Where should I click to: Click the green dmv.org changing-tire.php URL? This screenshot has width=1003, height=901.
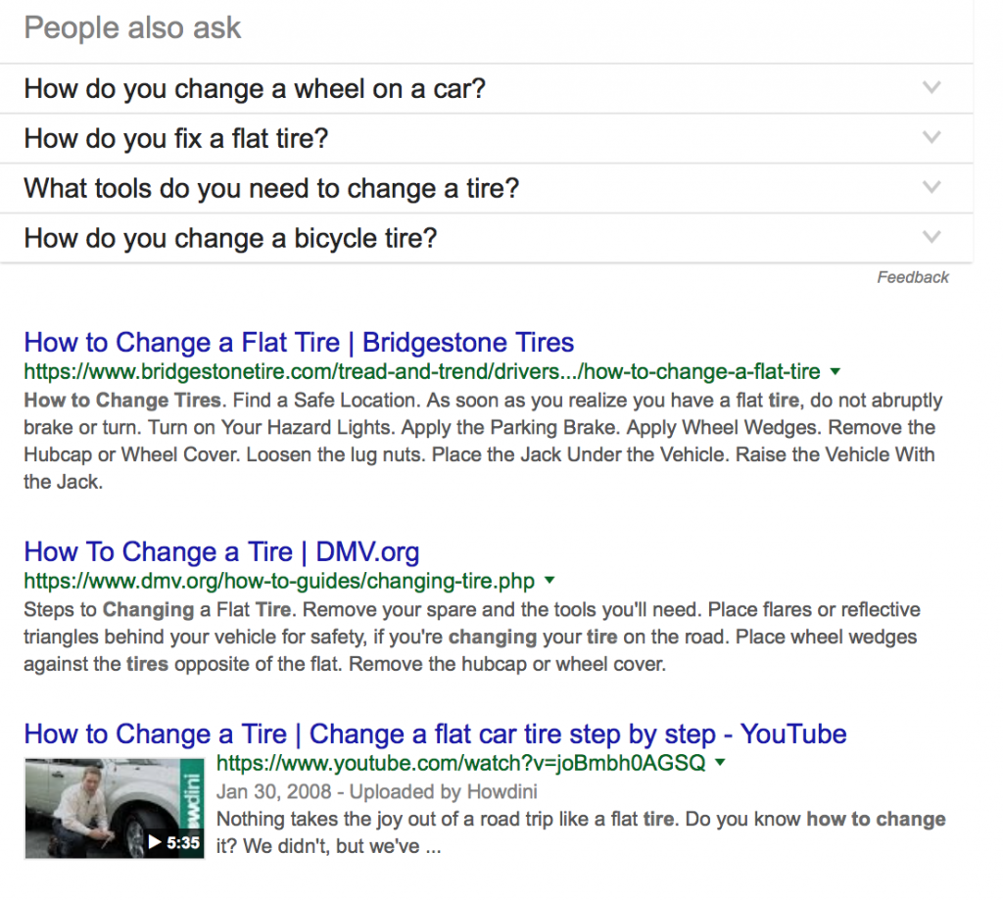coord(279,581)
